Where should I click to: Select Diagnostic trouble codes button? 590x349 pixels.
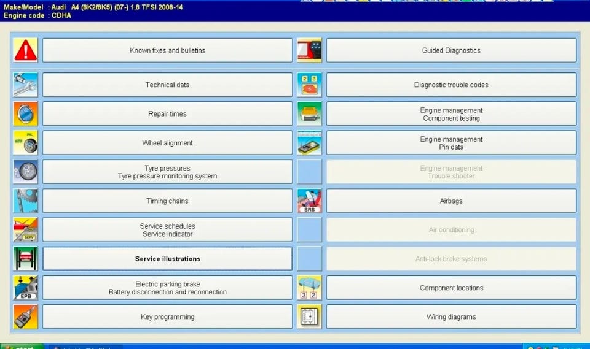pos(451,85)
